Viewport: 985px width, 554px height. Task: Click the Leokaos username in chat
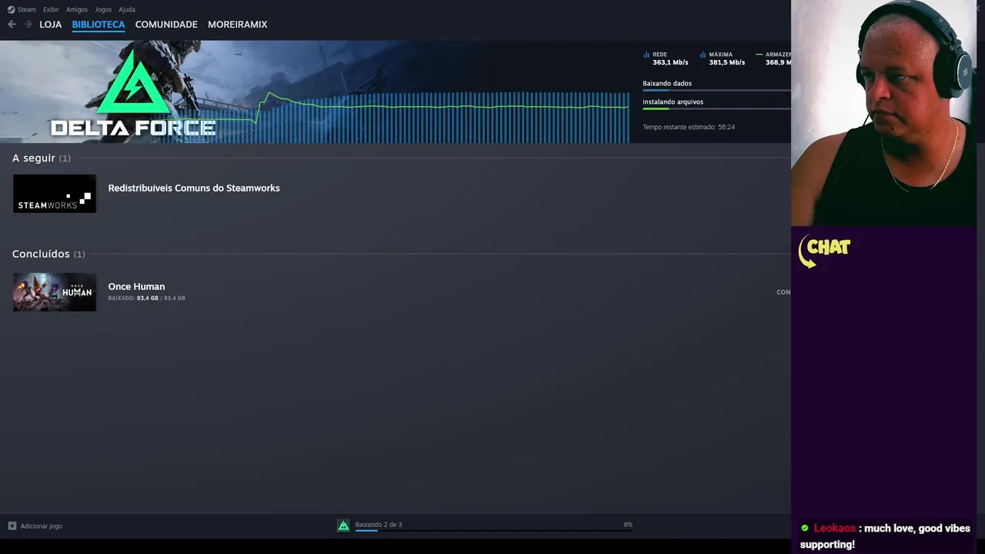pyautogui.click(x=835, y=529)
